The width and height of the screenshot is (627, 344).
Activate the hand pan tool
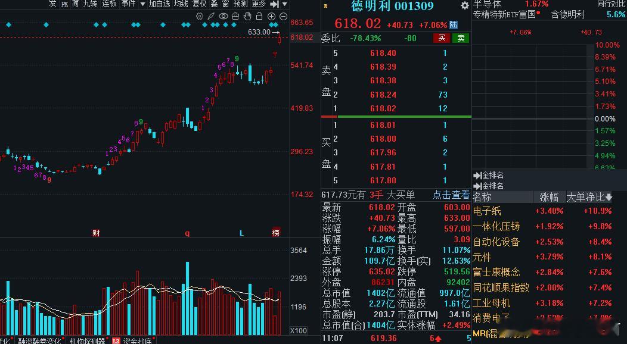tap(247, 16)
